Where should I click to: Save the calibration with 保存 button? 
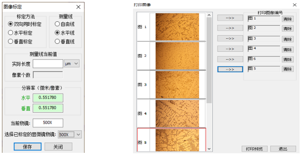[x=28, y=147]
